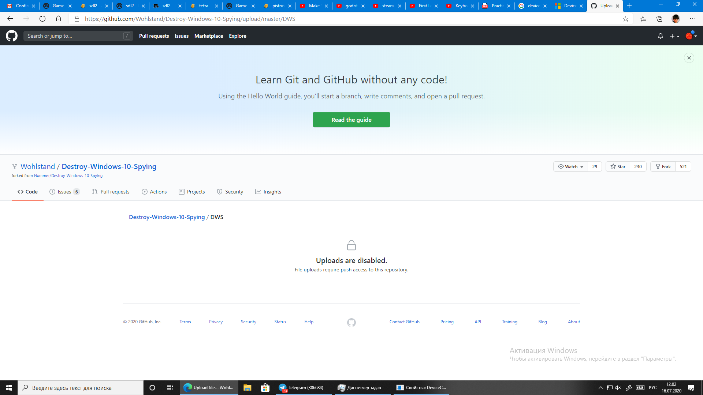This screenshot has height=395, width=703.
Task: Open the footer API link
Action: pyautogui.click(x=478, y=322)
